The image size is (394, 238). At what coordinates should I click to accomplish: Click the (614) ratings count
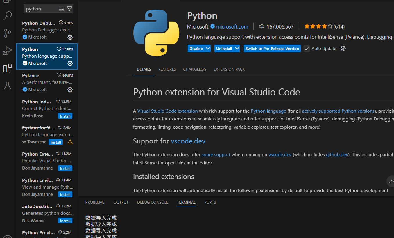(x=339, y=26)
